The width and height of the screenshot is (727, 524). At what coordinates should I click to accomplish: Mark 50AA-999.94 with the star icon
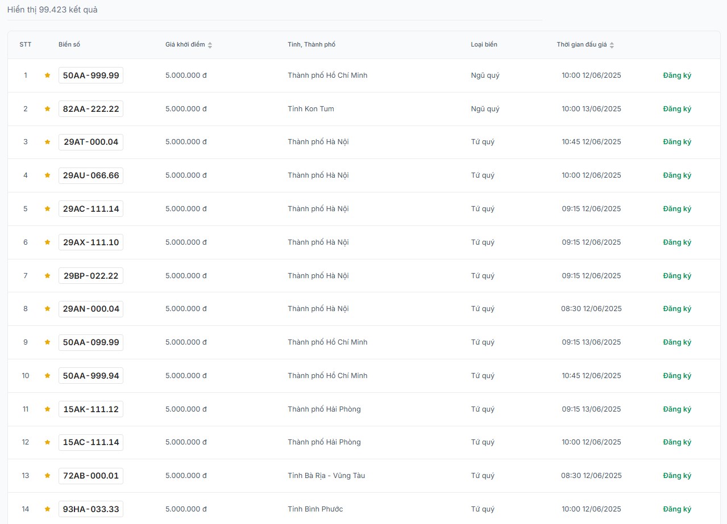(x=48, y=376)
